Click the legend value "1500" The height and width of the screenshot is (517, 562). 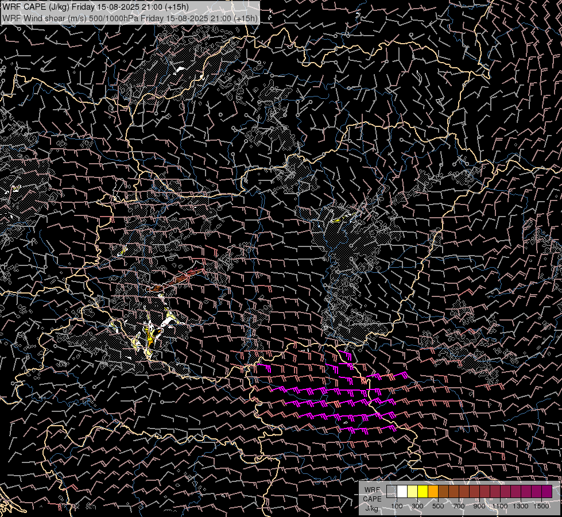pyautogui.click(x=541, y=506)
